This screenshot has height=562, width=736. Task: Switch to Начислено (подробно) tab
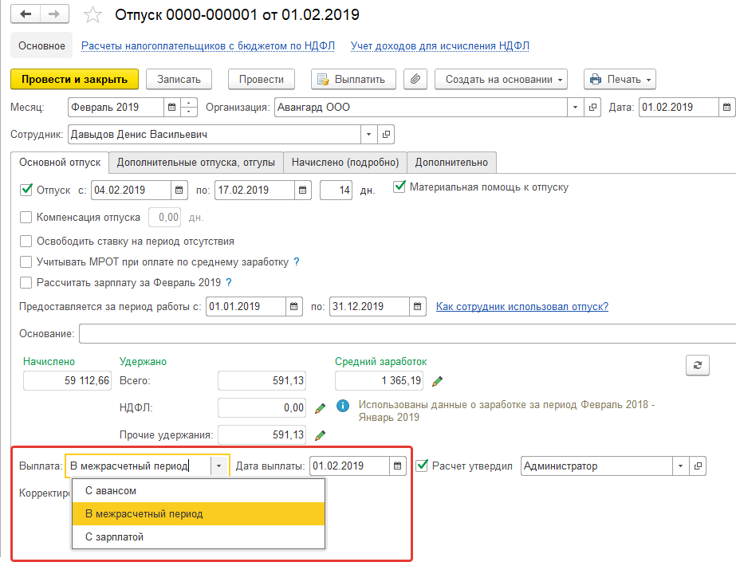[344, 162]
